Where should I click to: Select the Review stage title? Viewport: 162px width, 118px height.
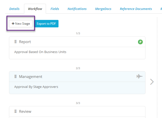[x=25, y=112]
